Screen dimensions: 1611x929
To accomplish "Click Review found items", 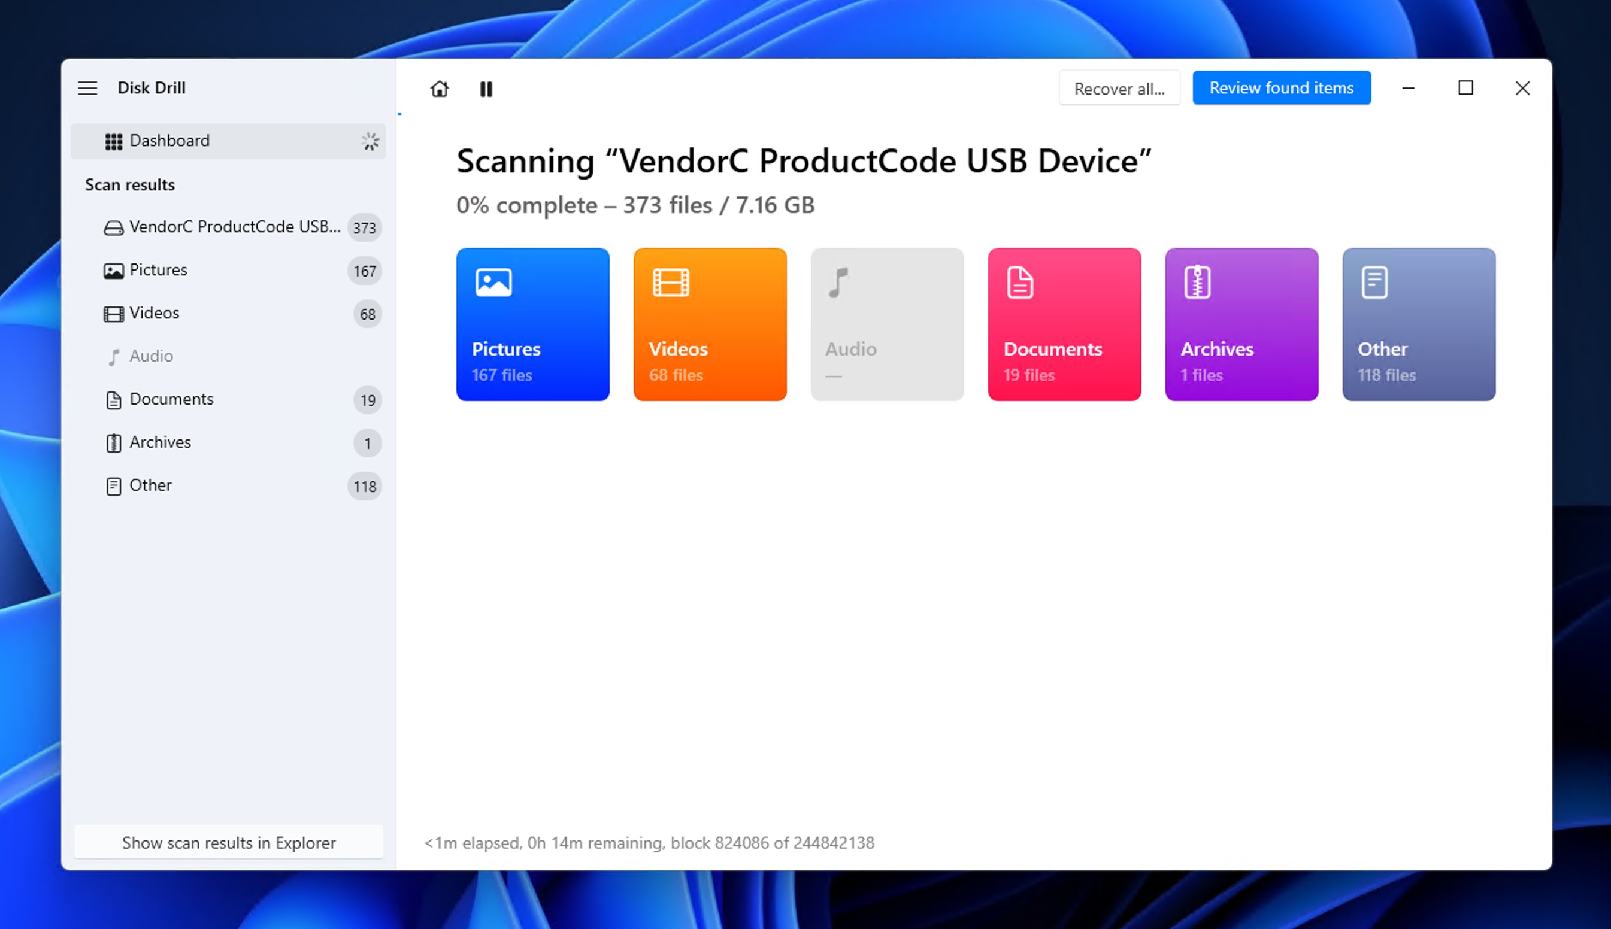I will point(1282,88).
